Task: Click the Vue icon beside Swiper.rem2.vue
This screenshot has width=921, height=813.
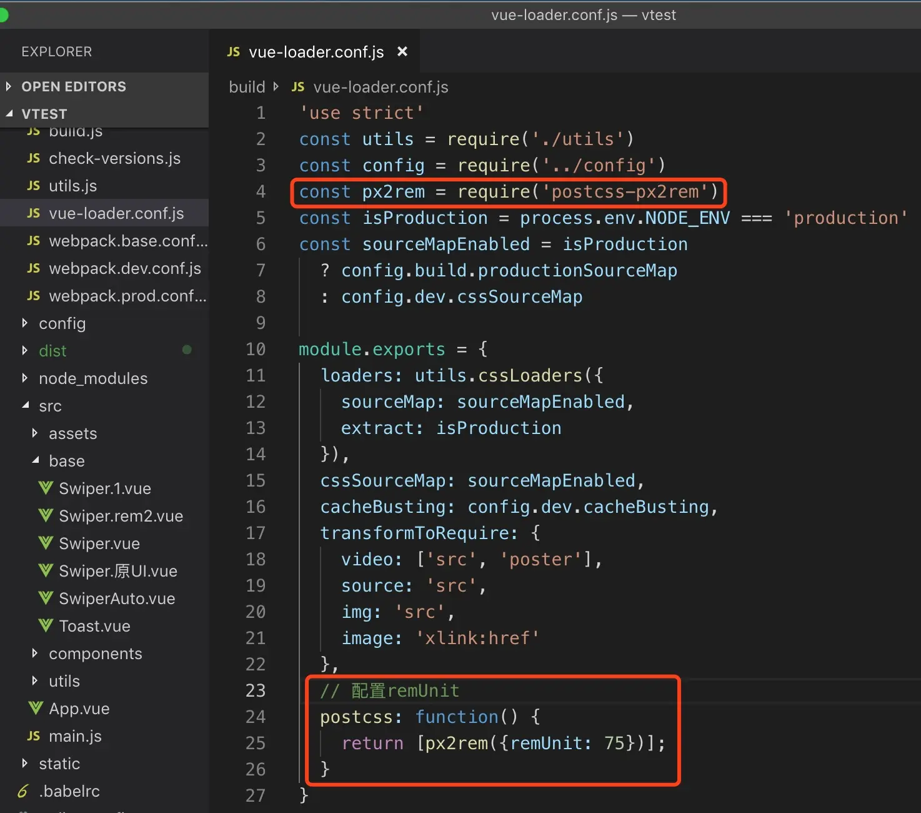Action: 46,516
